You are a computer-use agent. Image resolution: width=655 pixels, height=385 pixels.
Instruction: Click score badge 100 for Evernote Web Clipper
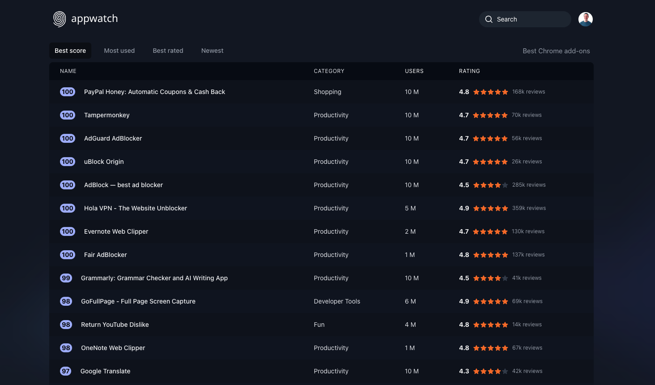click(x=68, y=231)
